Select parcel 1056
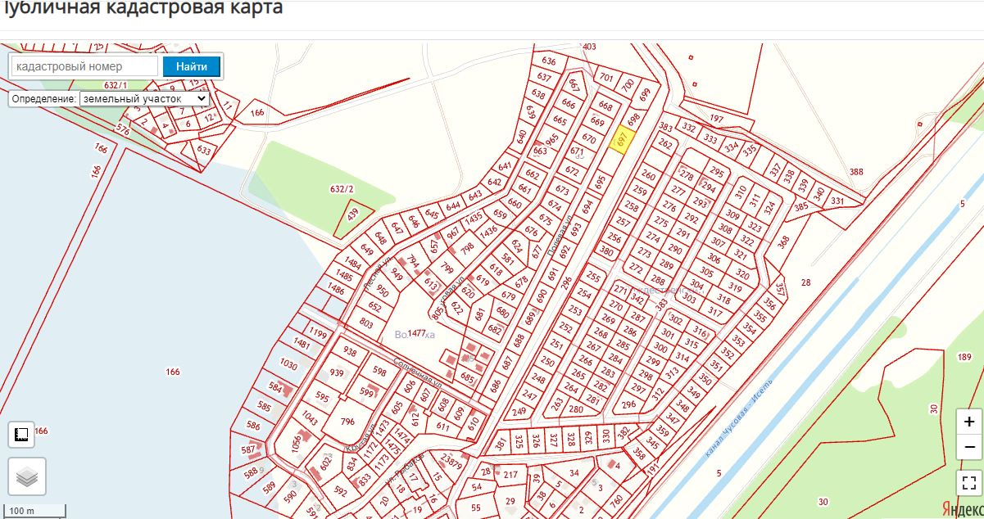Viewport: 984px width, 519px height. 296,445
